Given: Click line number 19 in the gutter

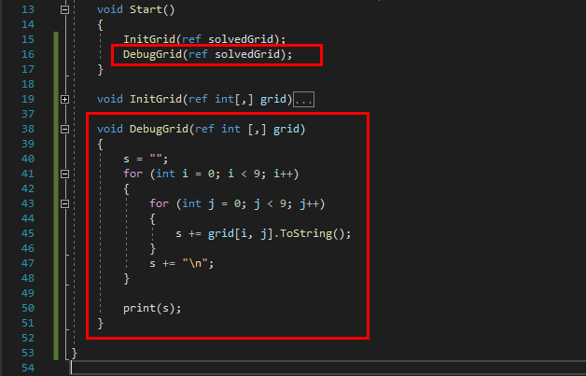Looking at the screenshot, I should tap(28, 99).
